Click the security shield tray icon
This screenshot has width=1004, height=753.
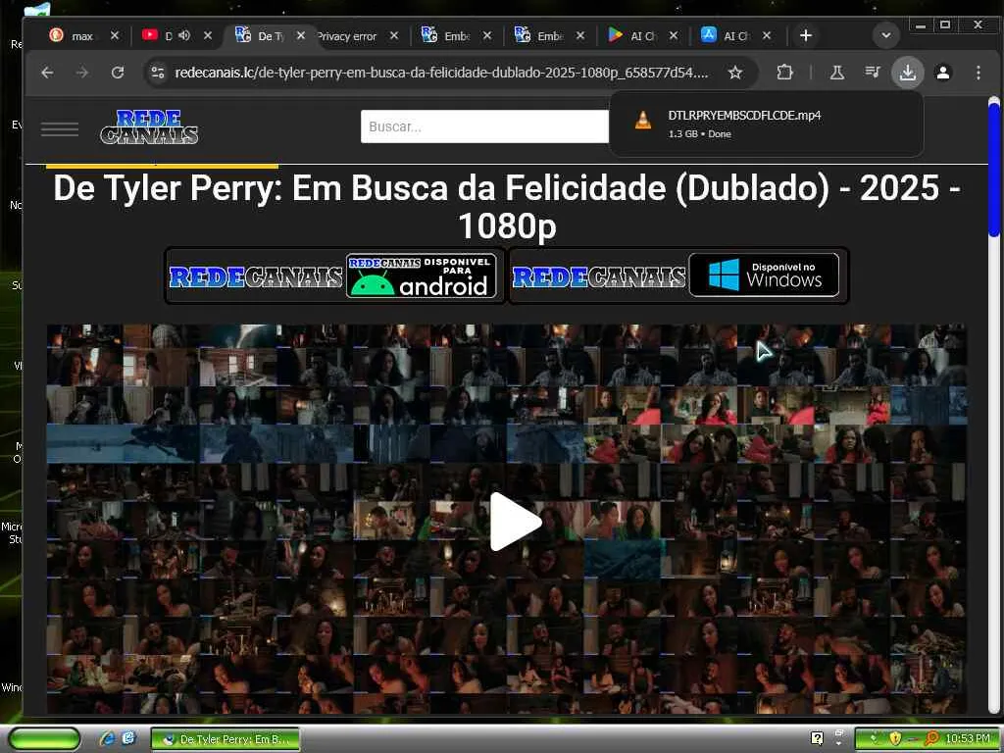(x=895, y=739)
